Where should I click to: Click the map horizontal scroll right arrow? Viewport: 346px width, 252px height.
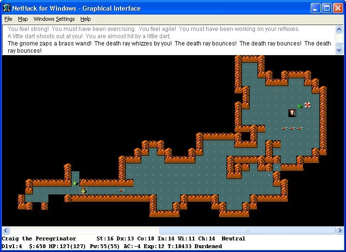tap(339, 231)
